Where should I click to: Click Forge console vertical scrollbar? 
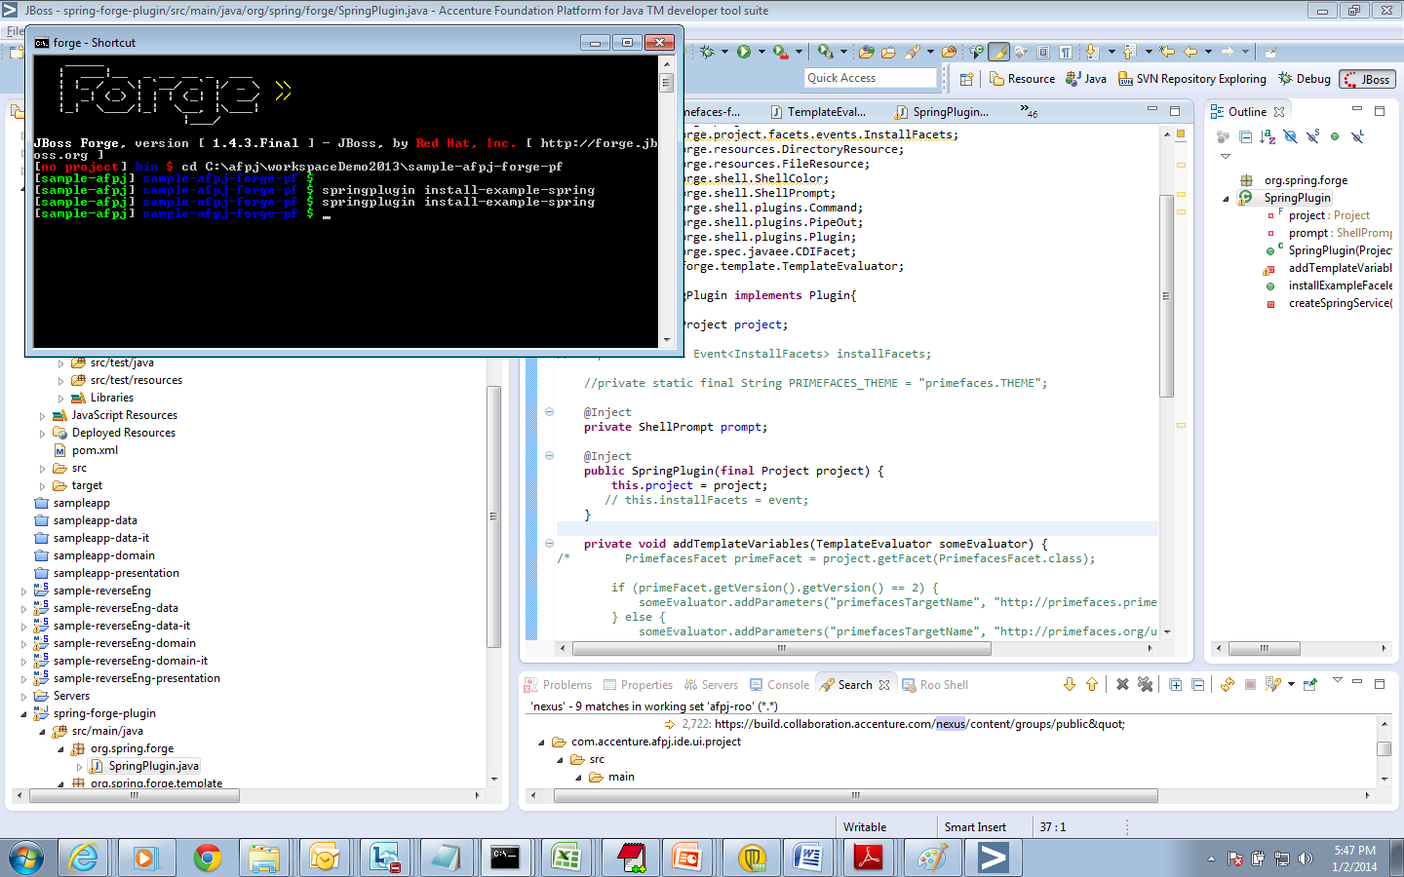(x=667, y=83)
